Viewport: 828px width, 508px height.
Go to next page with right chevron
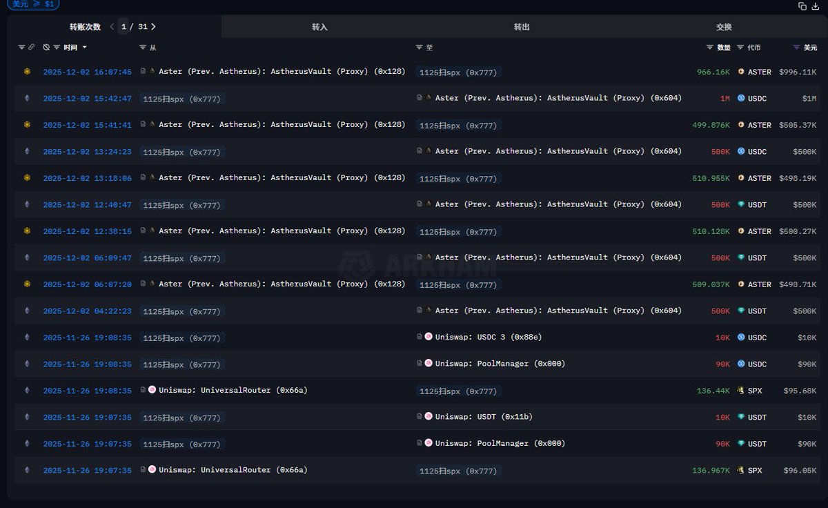point(153,27)
